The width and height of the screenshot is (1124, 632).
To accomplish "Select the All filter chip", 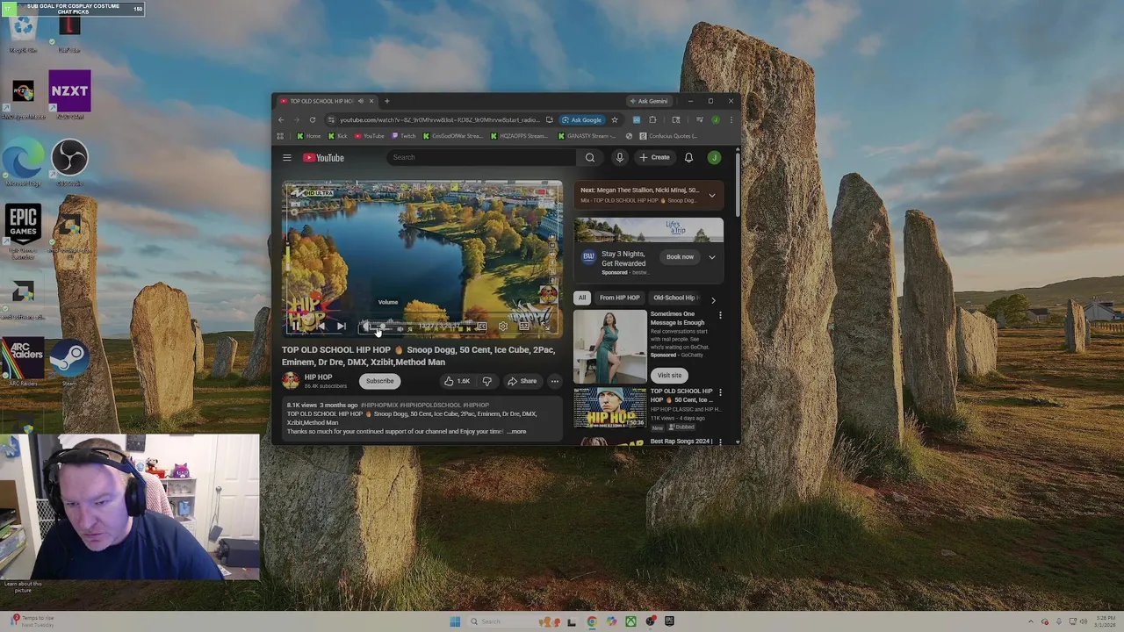I will [x=582, y=298].
